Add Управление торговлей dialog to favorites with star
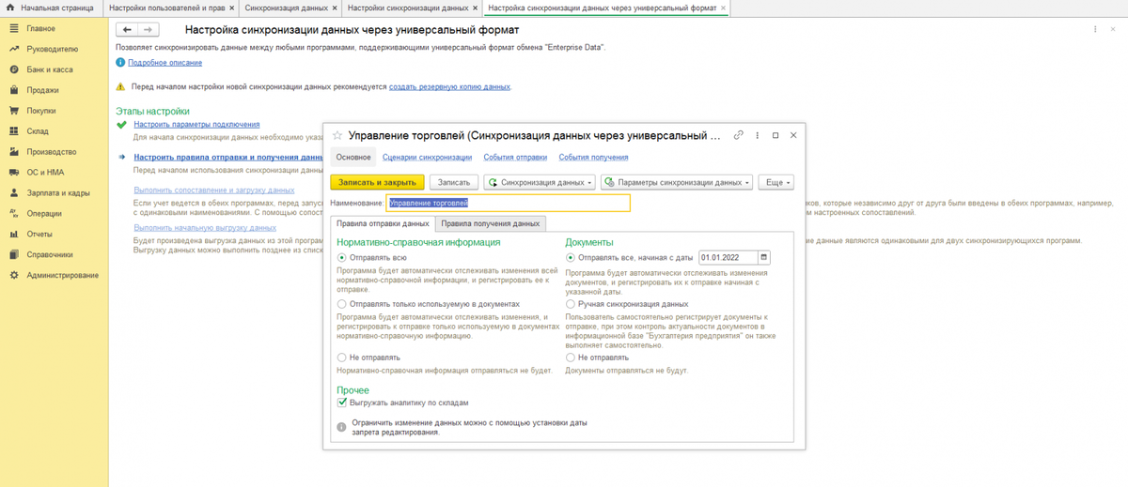The height and width of the screenshot is (487, 1128). pos(337,135)
